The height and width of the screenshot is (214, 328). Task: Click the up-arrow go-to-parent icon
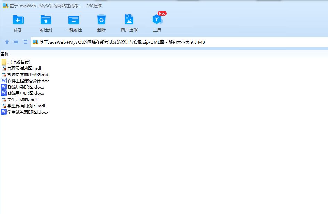point(7,42)
